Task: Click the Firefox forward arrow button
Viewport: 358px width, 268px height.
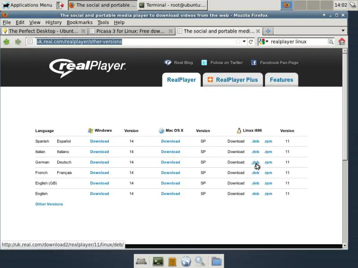Action: (x=18, y=42)
